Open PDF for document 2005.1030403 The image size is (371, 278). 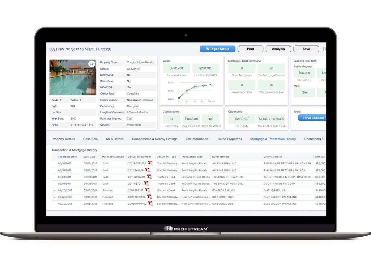pos(149,197)
